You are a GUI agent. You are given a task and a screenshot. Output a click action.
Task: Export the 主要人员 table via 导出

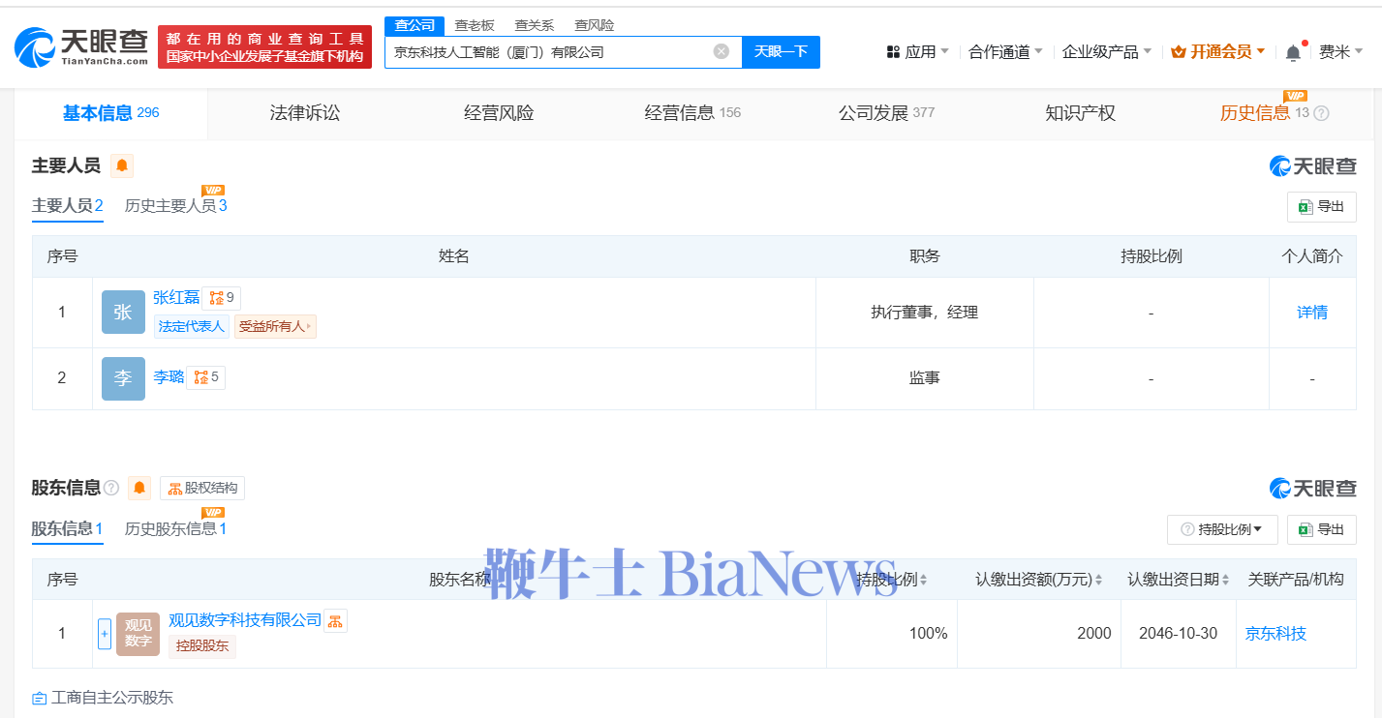(1322, 207)
